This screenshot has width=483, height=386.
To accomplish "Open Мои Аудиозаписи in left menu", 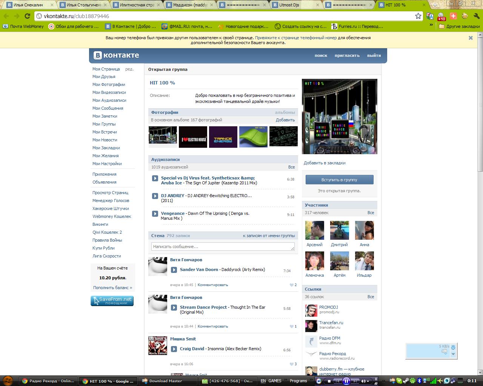I will pyautogui.click(x=109, y=100).
